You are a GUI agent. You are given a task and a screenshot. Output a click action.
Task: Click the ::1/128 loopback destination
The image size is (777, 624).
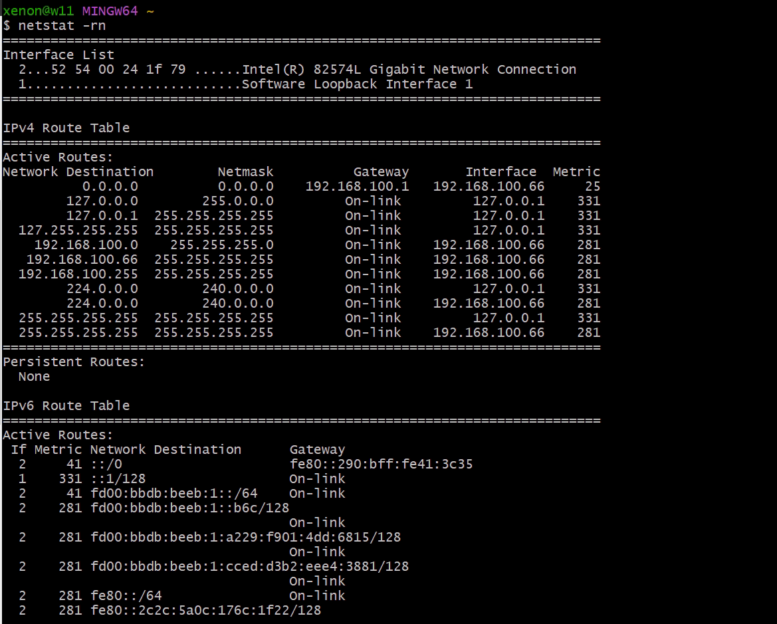tap(118, 479)
